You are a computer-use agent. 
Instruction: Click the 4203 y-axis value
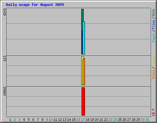tap(5, 12)
